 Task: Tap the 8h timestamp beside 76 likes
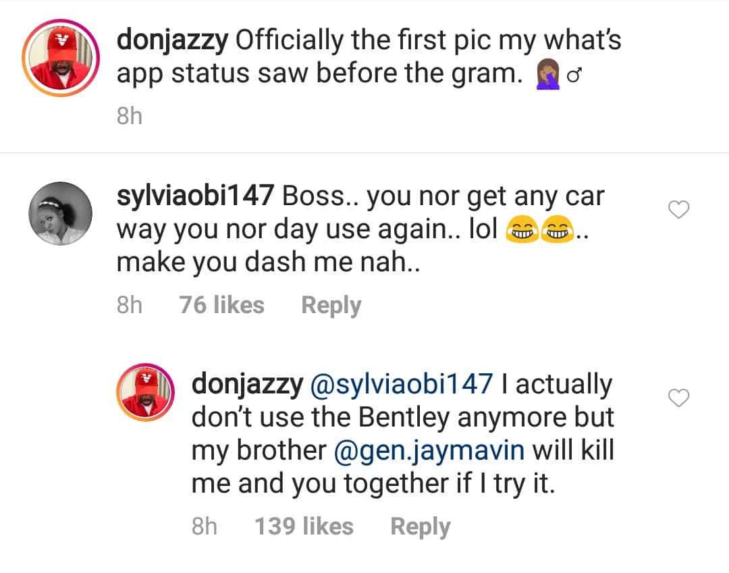(x=130, y=305)
